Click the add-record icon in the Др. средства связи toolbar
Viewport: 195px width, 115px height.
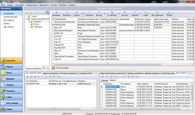pyautogui.click(x=27, y=77)
